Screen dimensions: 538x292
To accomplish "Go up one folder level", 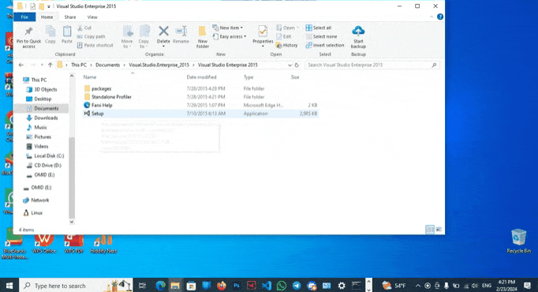I will (50, 65).
